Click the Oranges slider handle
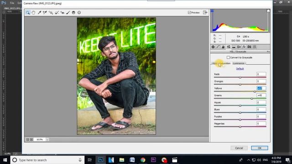The image size is (292, 164). pyautogui.click(x=240, y=84)
